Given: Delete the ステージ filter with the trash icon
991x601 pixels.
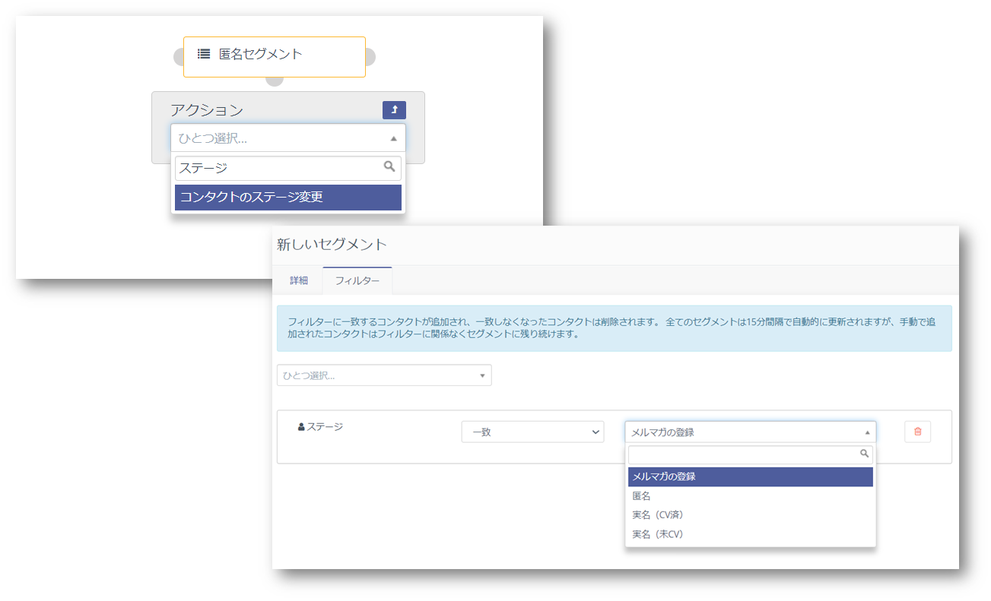Looking at the screenshot, I should click(917, 432).
